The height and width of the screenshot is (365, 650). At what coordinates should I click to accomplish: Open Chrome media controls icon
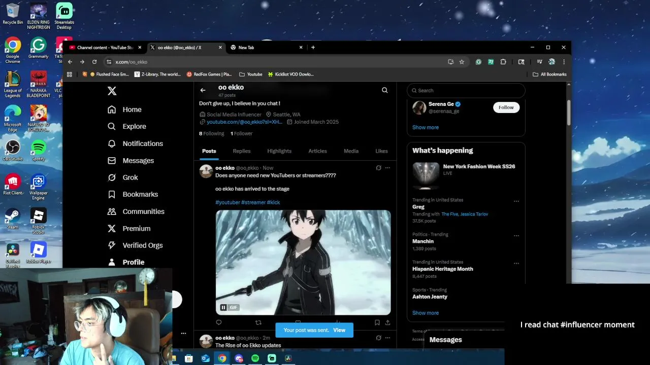point(539,62)
